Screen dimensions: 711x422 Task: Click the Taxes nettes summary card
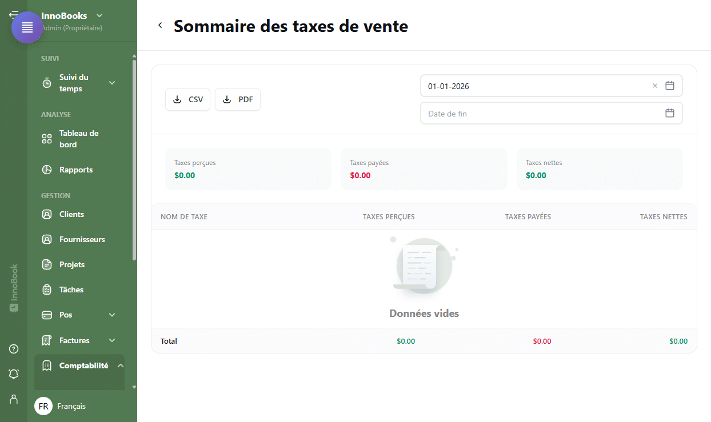pos(600,169)
